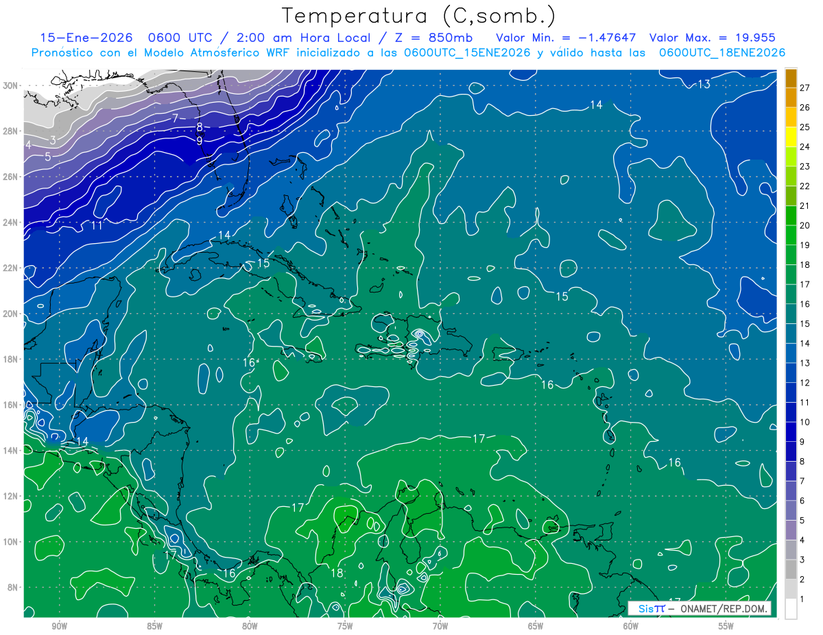Click the contour label "8" over Florida

pyautogui.click(x=199, y=127)
